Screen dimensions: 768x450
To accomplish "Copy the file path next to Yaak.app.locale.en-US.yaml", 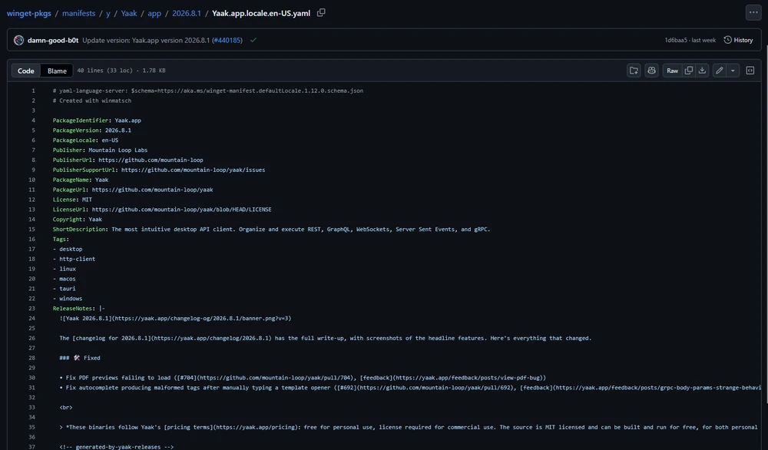I will coord(321,13).
